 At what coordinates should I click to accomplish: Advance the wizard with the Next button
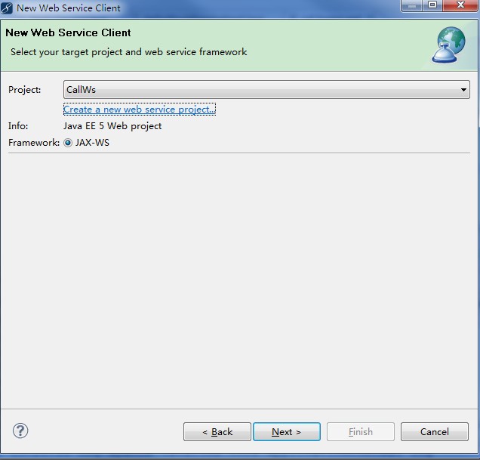pos(287,432)
